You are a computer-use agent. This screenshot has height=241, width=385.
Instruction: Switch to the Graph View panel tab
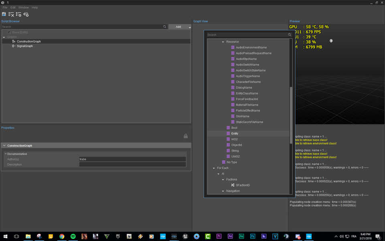pos(201,21)
